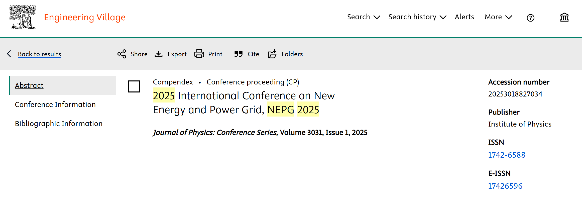
Task: Expand the Search dropdown menu
Action: 364,17
